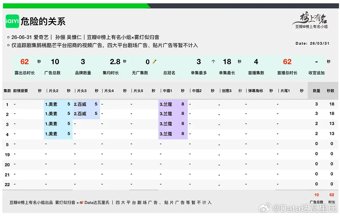Click the drama title 危险的关系
This screenshot has width=340, height=216.
(42, 21)
